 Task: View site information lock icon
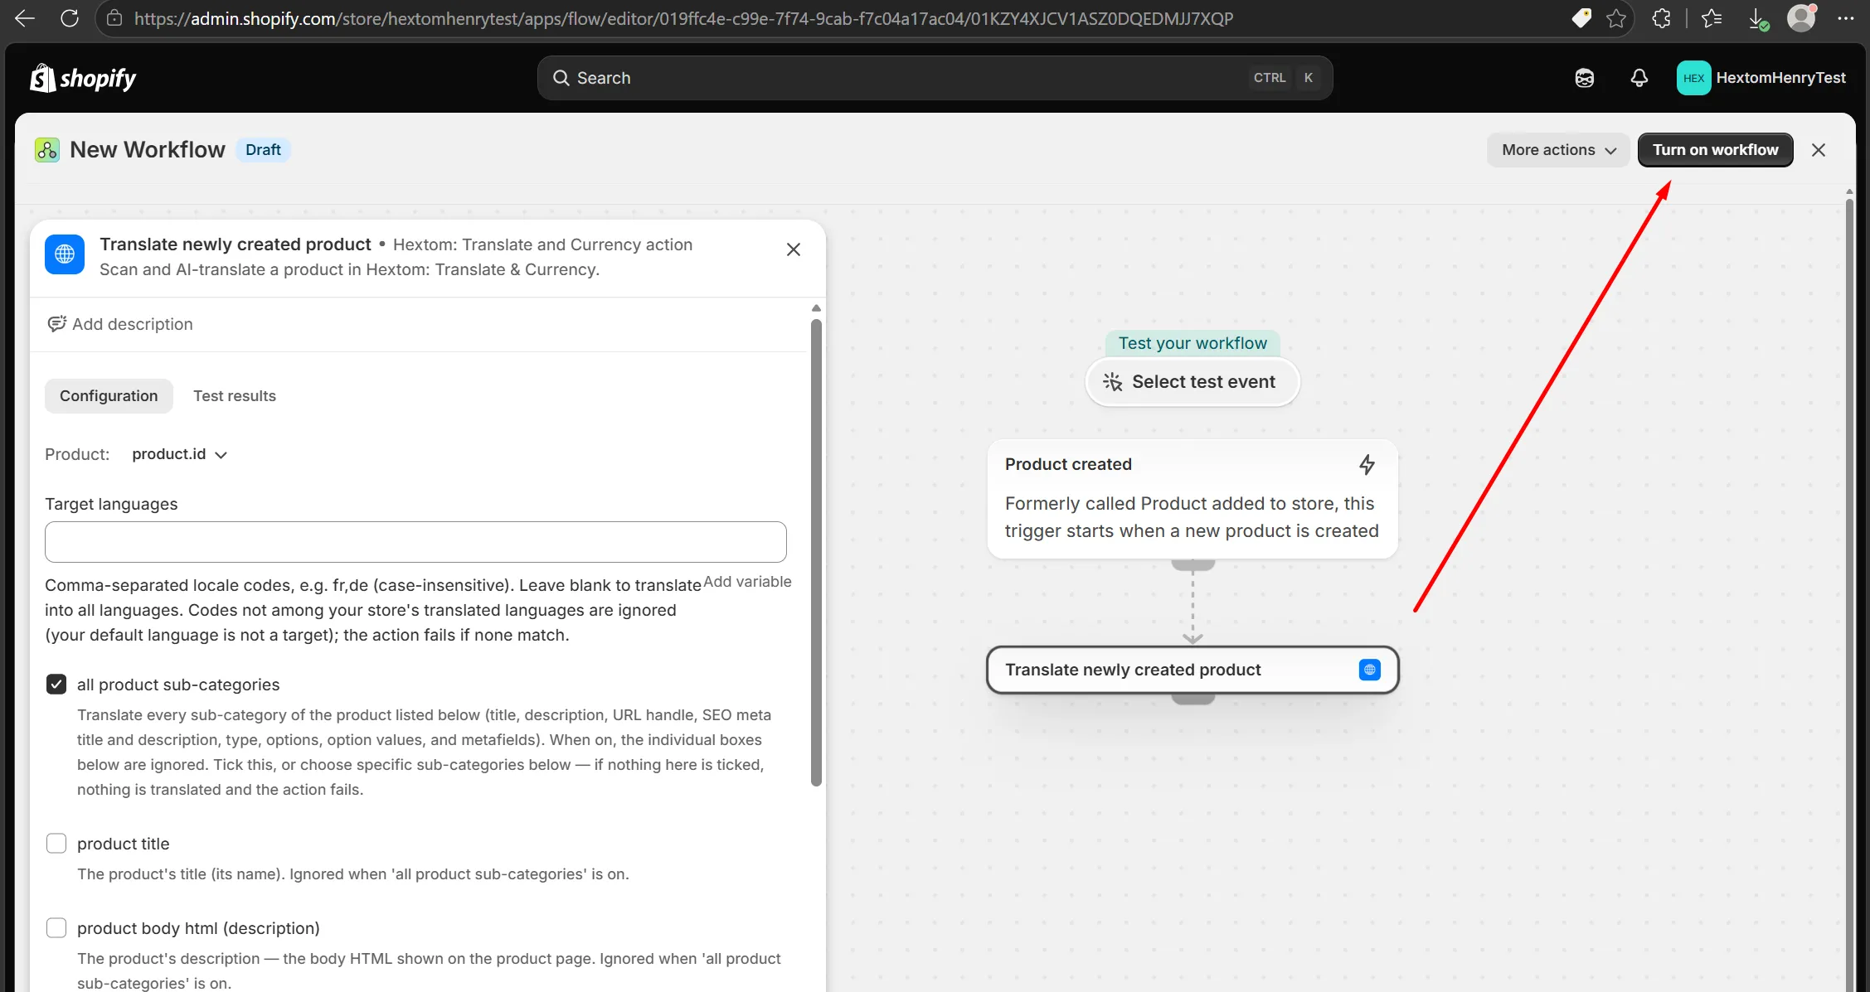[115, 18]
